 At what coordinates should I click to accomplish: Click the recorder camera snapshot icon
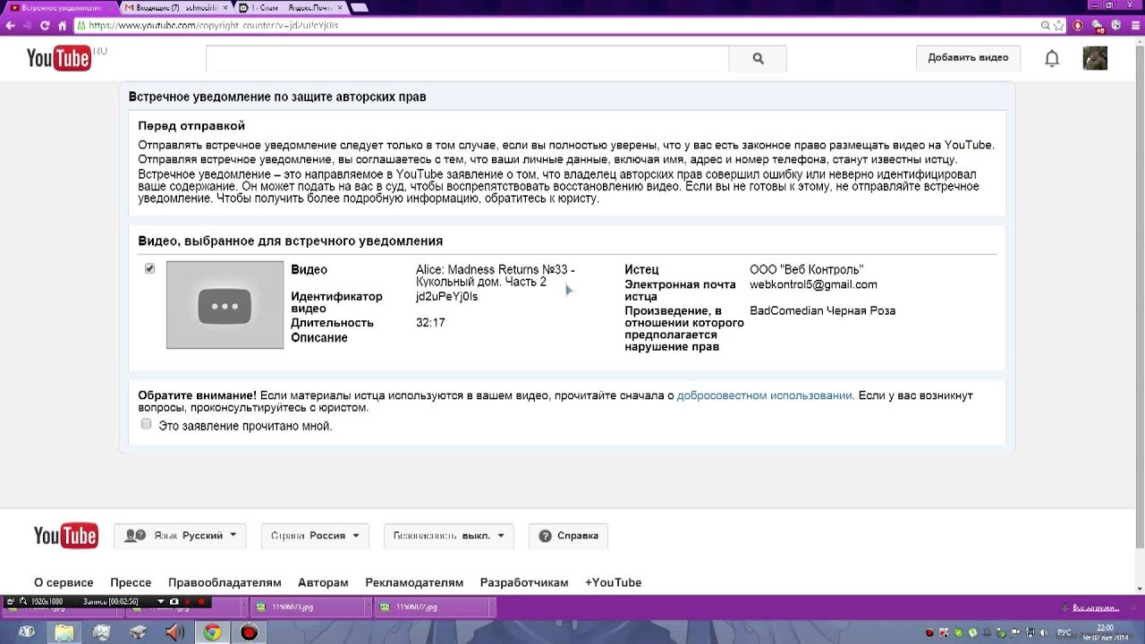(174, 601)
